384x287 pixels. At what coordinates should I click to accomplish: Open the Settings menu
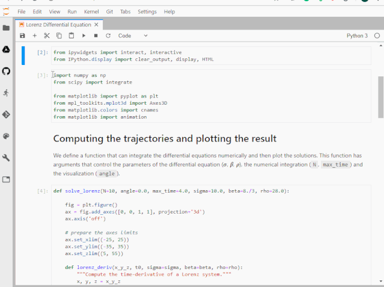coord(147,11)
